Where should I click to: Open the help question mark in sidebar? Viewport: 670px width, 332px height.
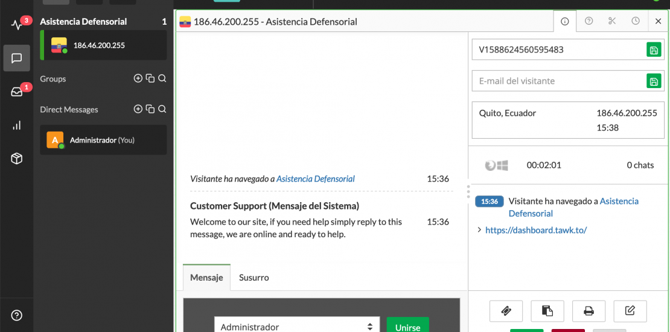(17, 315)
